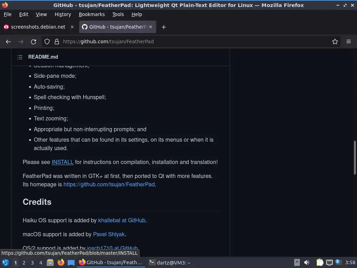Reload the current GitHub page
This screenshot has height=268, width=357.
[33, 42]
